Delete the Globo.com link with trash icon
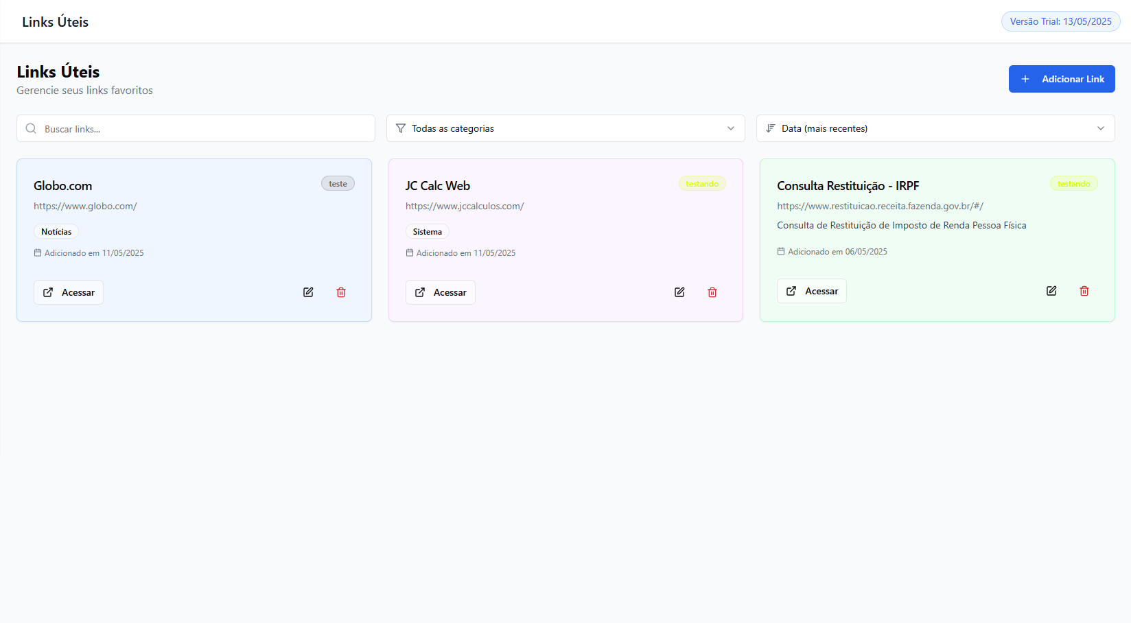1131x623 pixels. point(341,292)
